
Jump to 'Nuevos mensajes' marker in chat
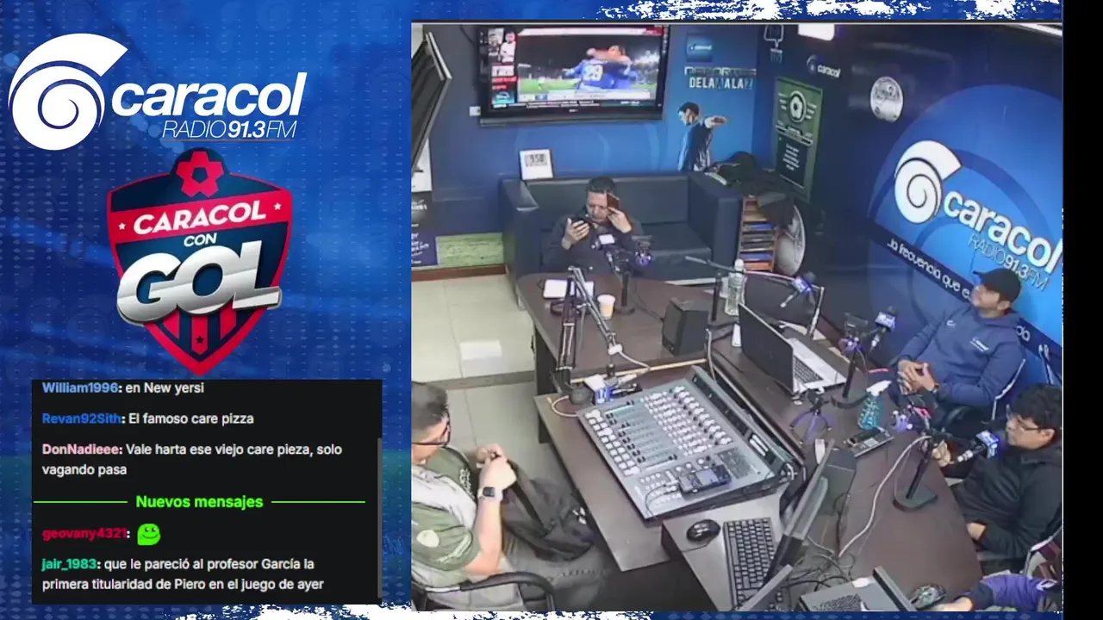[x=199, y=501]
